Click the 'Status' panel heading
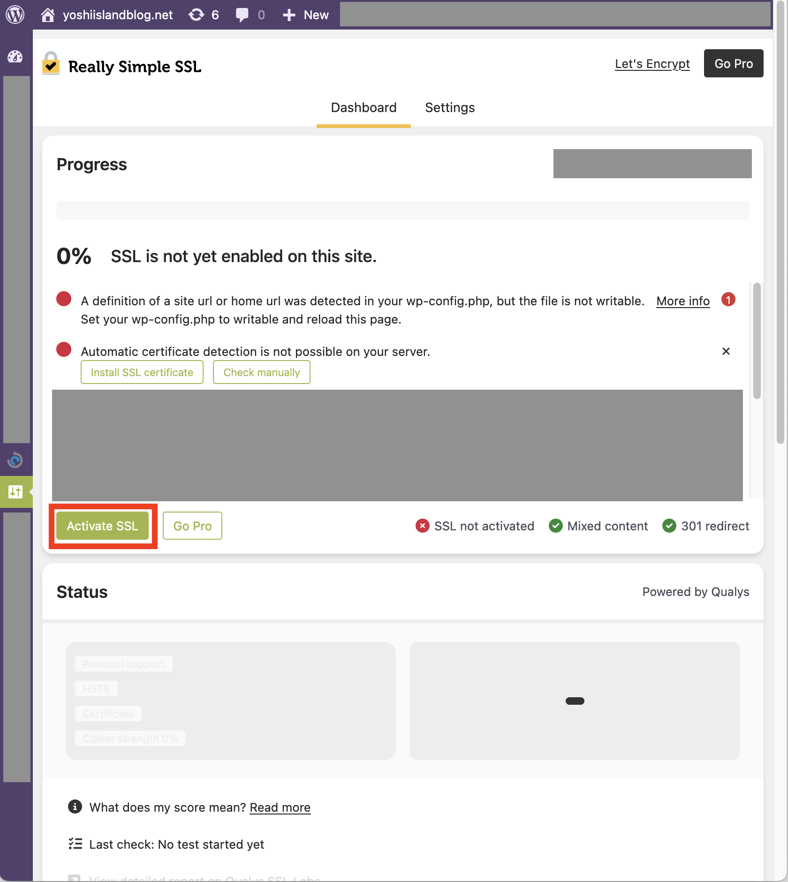This screenshot has height=882, width=788. (x=82, y=592)
